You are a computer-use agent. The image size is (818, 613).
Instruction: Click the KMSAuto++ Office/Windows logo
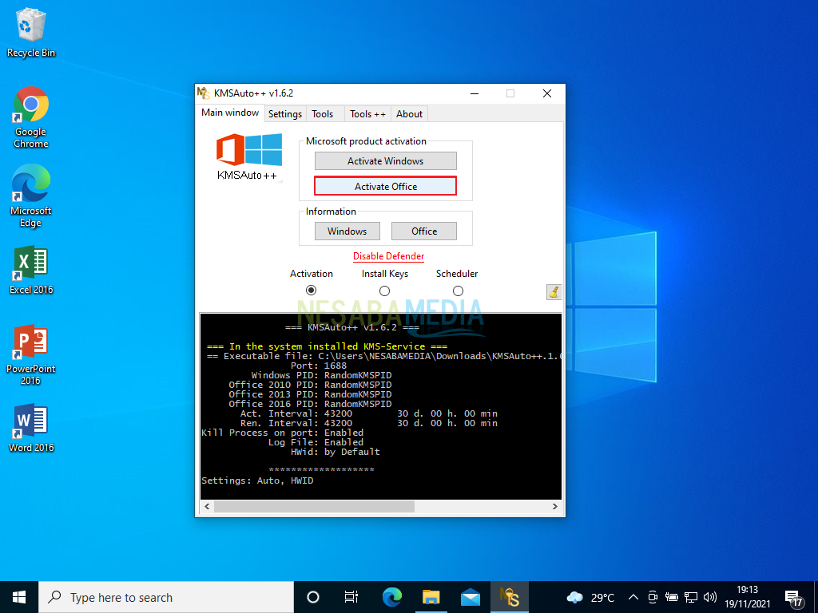click(249, 157)
